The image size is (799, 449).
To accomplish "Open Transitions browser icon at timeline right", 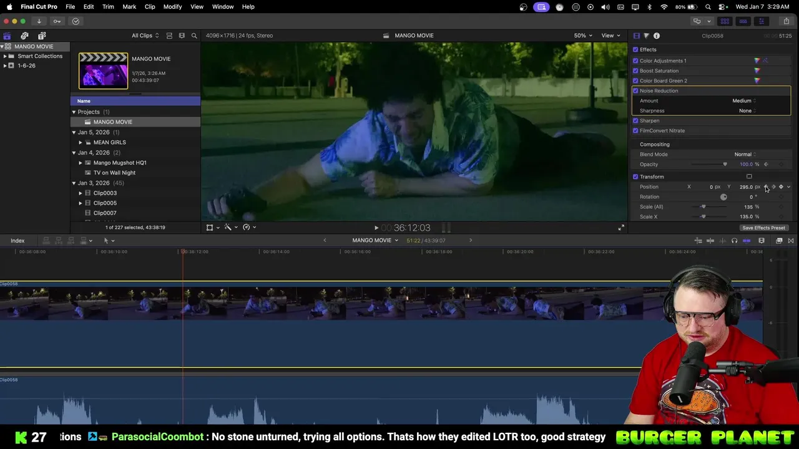I will (791, 241).
